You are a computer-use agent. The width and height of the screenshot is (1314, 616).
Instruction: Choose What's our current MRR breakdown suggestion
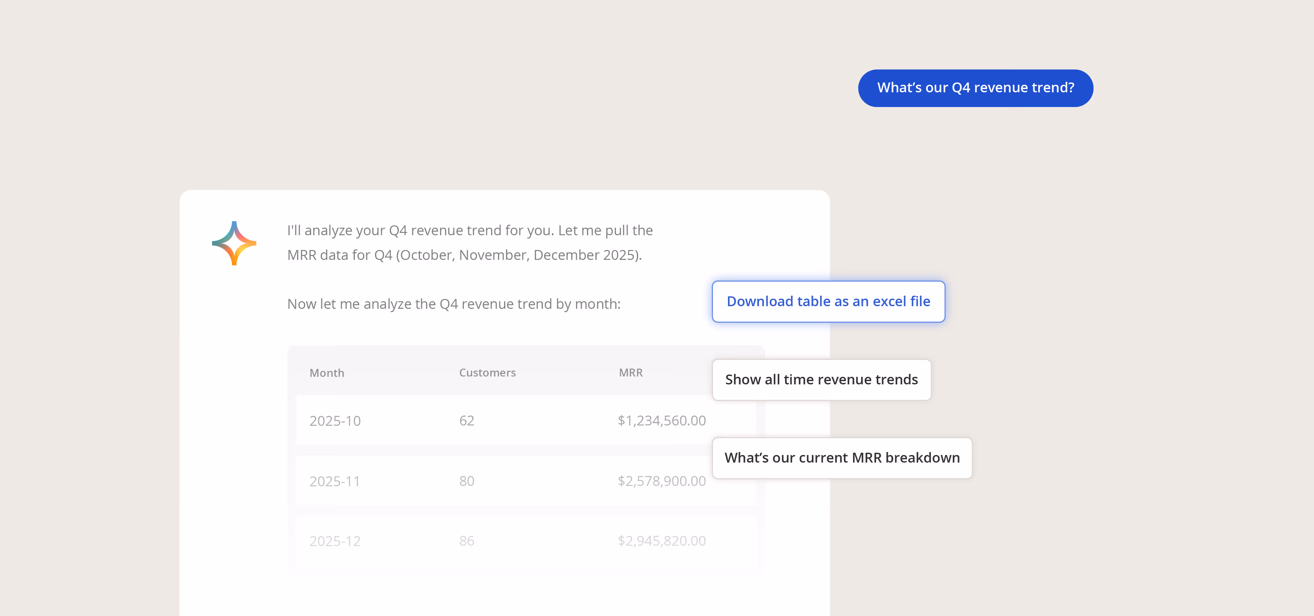842,458
